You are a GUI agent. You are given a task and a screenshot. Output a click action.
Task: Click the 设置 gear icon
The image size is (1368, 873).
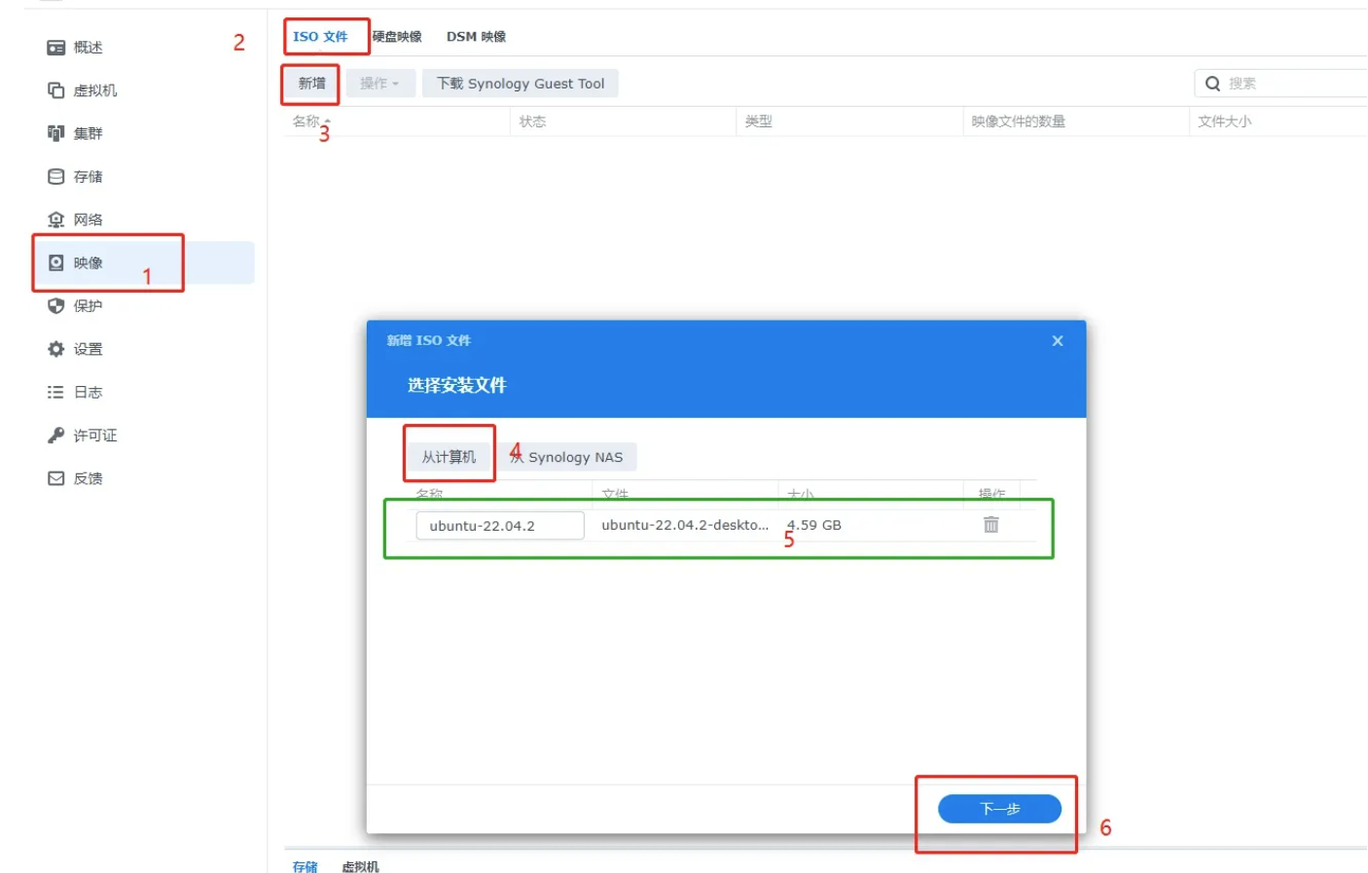[56, 349]
